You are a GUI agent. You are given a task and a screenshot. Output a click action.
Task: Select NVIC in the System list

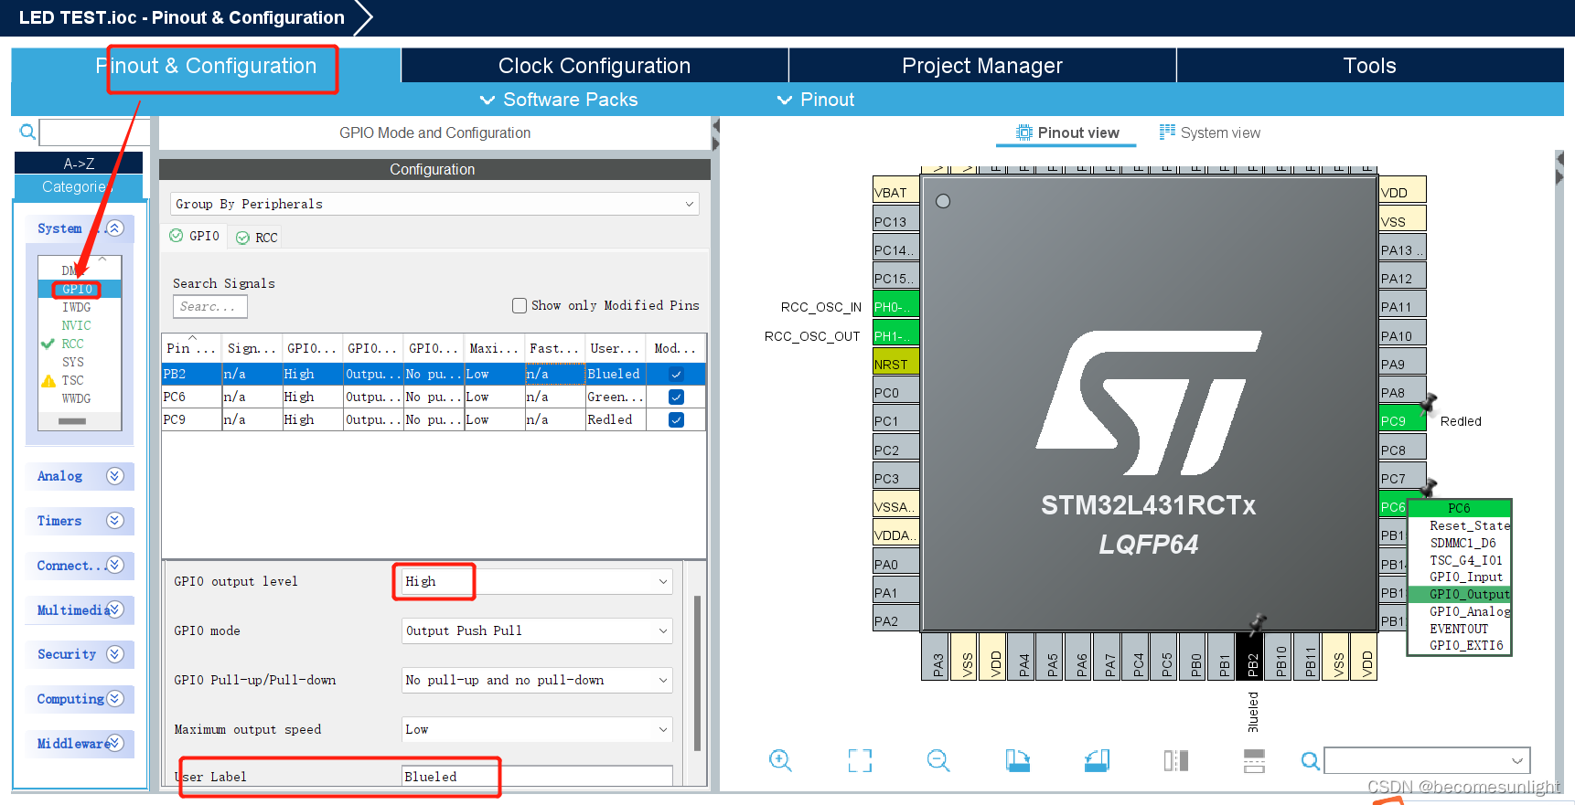click(x=76, y=325)
